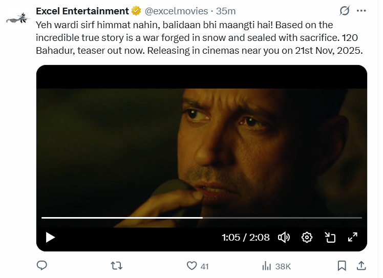This screenshot has height=278, width=383.
Task: Bookmark this post
Action: tap(342, 266)
